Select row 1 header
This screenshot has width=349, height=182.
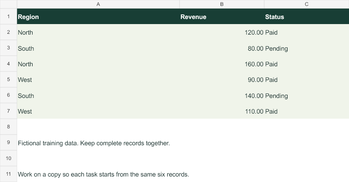8,16
